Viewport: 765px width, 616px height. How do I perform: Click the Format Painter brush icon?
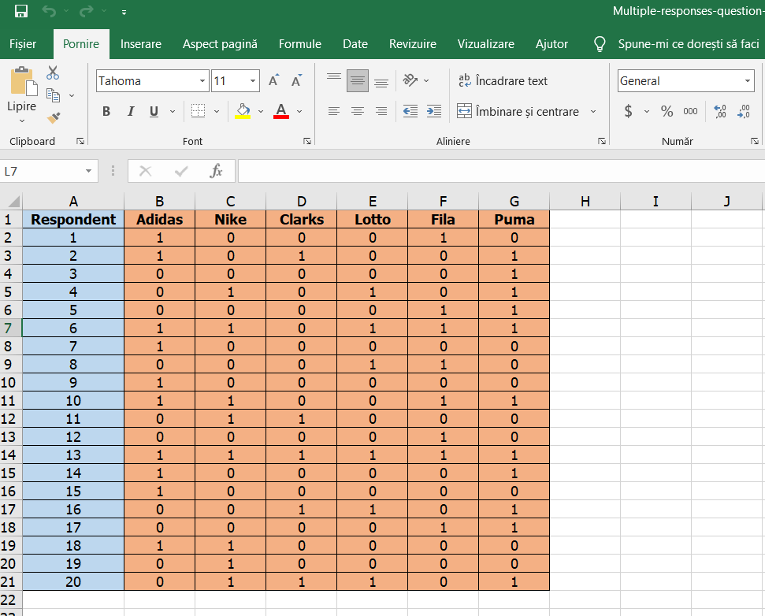tap(53, 117)
